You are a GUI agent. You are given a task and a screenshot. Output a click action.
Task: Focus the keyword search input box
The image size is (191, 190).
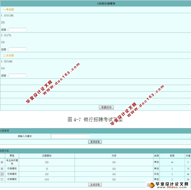71,136
